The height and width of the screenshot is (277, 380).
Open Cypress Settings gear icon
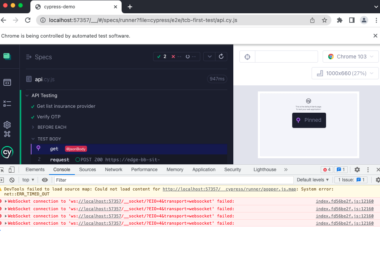(x=7, y=125)
